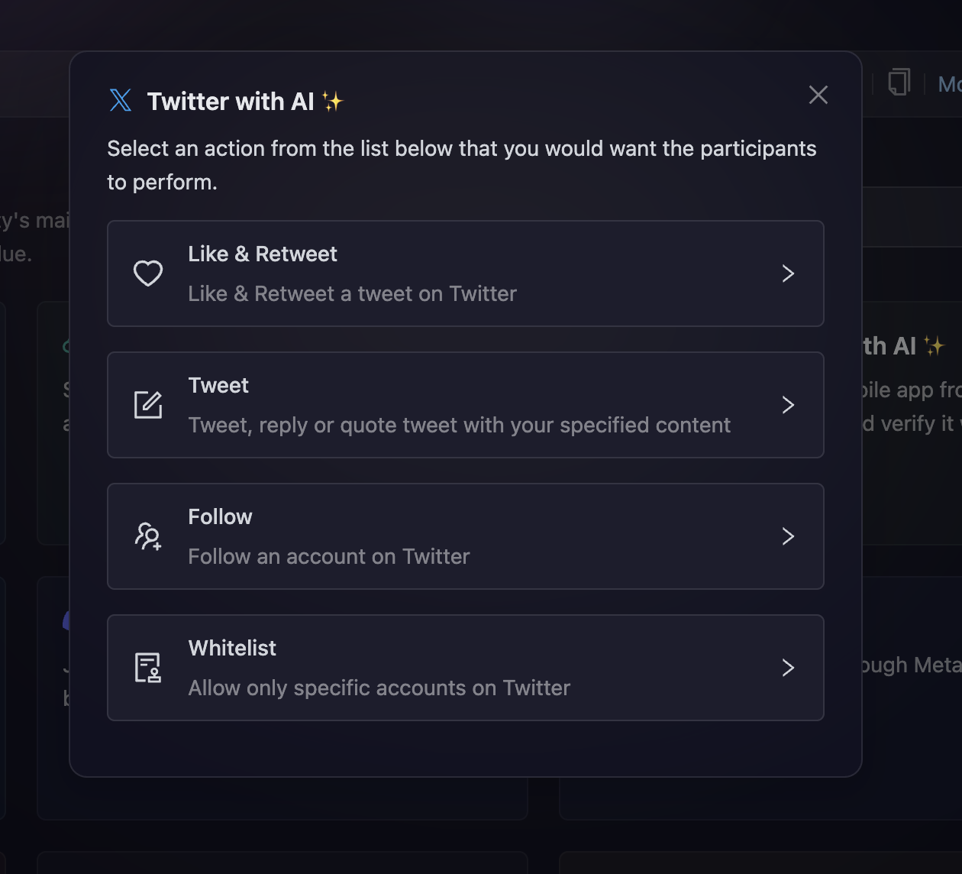Select the Whitelist action title

[232, 648]
